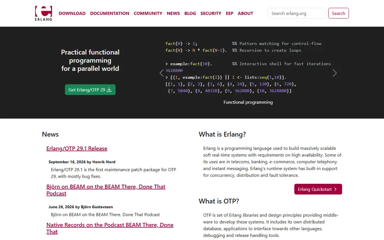Click the Search button
384x240 pixels.
pyautogui.click(x=339, y=13)
